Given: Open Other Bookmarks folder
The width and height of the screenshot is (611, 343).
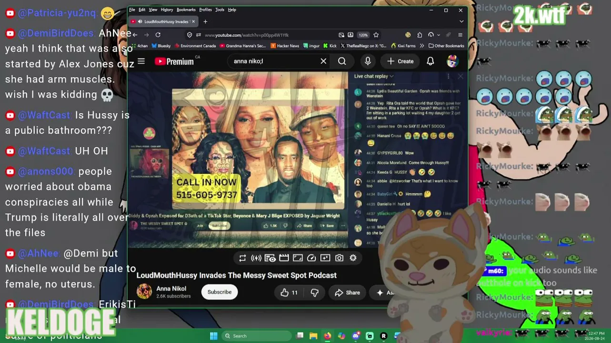Looking at the screenshot, I should [x=446, y=46].
